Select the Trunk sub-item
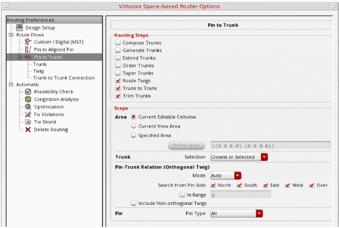Viewport: 339px width, 228px height. click(40, 64)
